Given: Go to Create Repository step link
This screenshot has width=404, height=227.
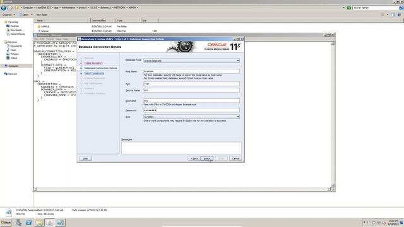Looking at the screenshot, I should (93, 63).
